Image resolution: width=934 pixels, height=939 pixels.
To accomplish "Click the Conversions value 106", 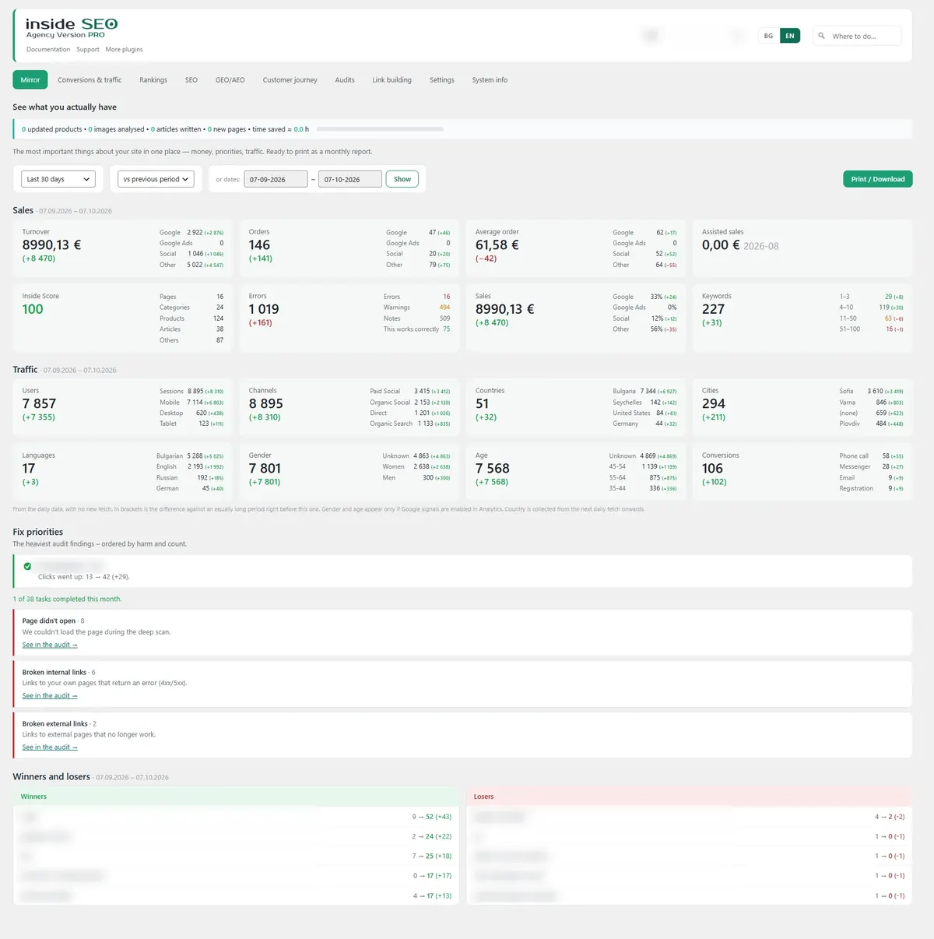I will pyautogui.click(x=712, y=468).
